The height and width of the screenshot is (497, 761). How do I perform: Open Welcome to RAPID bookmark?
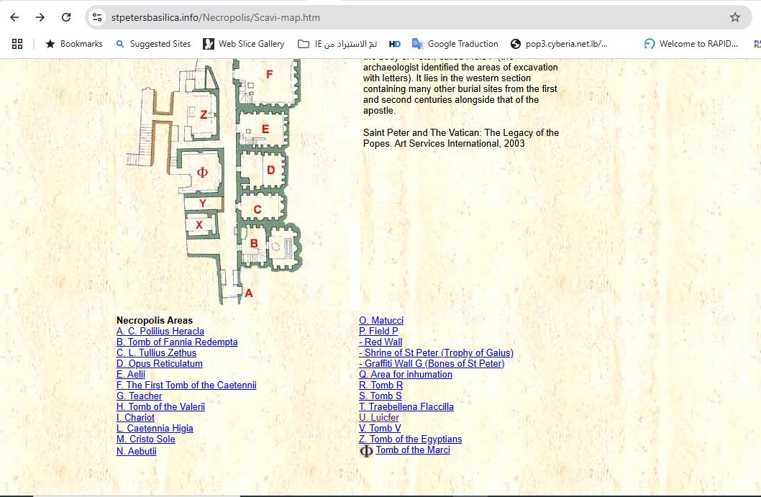[691, 44]
